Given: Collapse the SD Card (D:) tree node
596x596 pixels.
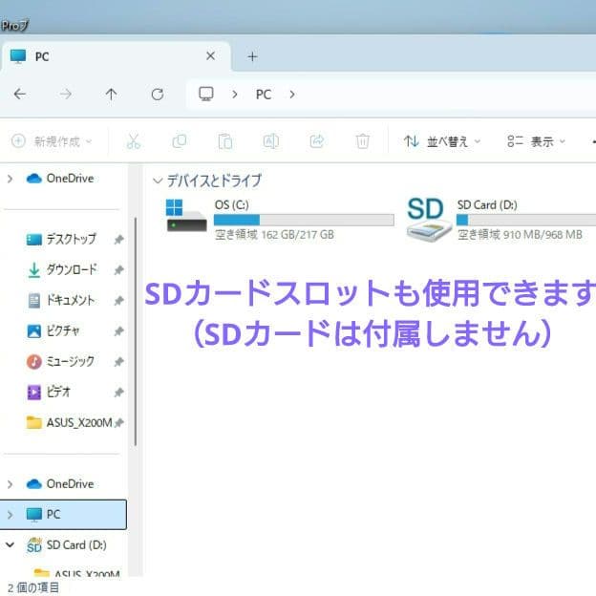Looking at the screenshot, I should (x=11, y=545).
